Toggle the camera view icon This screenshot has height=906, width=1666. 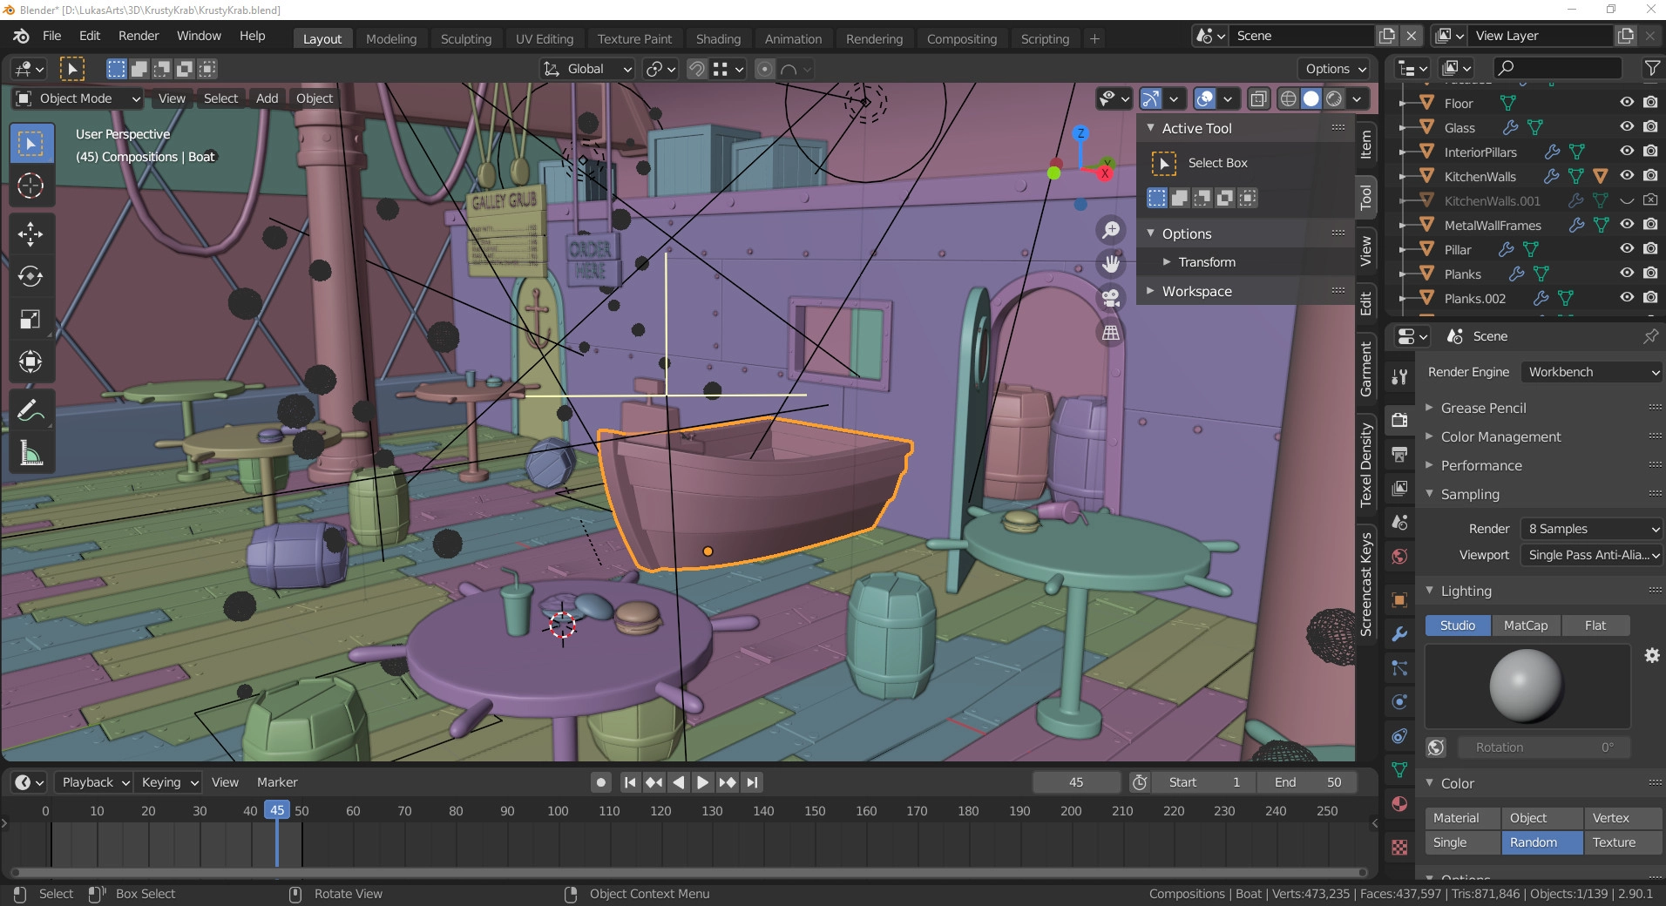pyautogui.click(x=1110, y=298)
